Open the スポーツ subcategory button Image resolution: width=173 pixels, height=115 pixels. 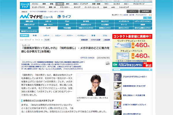pos(48,21)
